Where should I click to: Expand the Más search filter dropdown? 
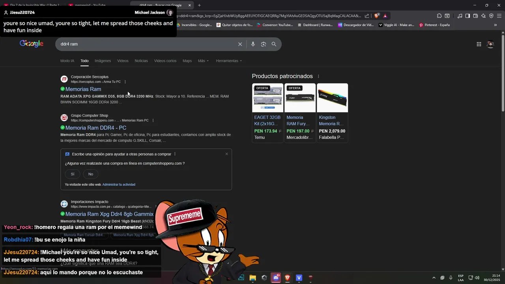tap(203, 61)
